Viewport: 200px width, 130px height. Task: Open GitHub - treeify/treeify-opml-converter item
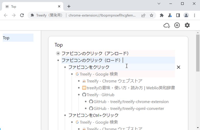tap(129, 108)
